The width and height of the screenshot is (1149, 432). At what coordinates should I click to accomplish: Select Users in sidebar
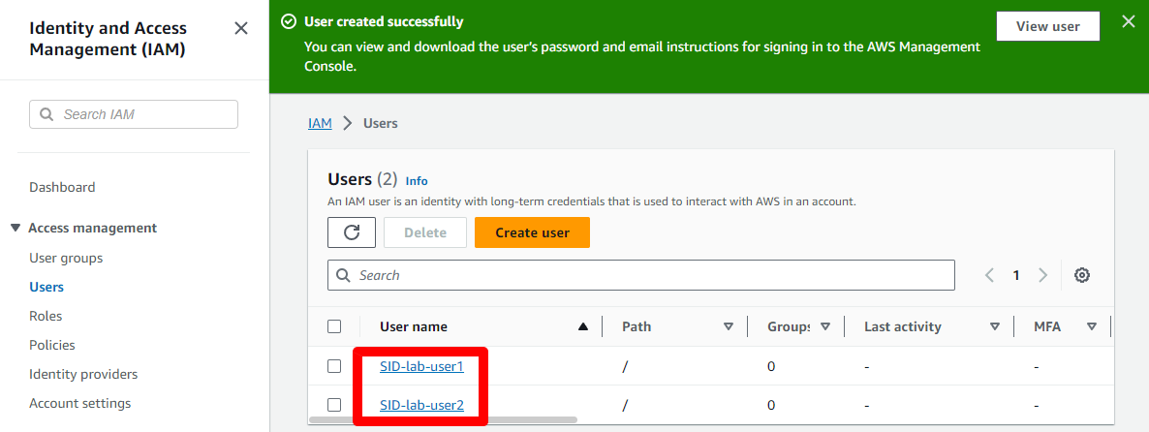47,287
